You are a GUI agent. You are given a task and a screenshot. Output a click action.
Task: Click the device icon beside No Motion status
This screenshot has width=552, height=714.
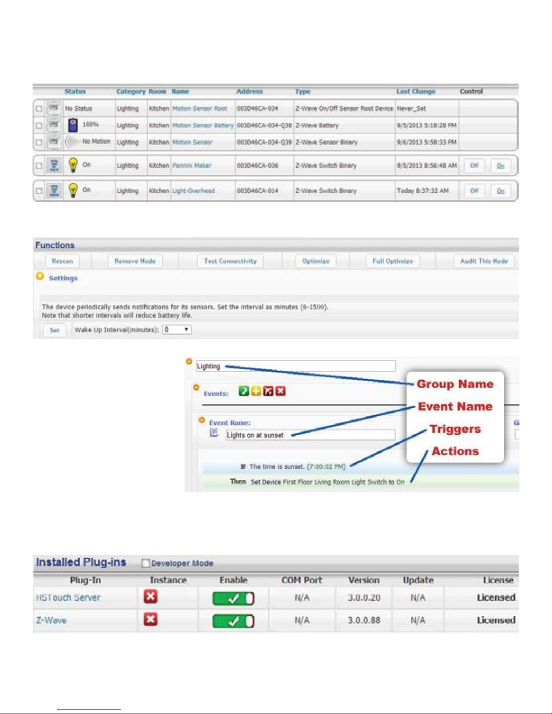(x=54, y=142)
